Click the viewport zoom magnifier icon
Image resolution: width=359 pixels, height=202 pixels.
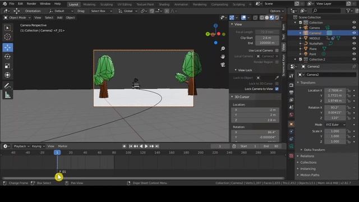pos(223,49)
